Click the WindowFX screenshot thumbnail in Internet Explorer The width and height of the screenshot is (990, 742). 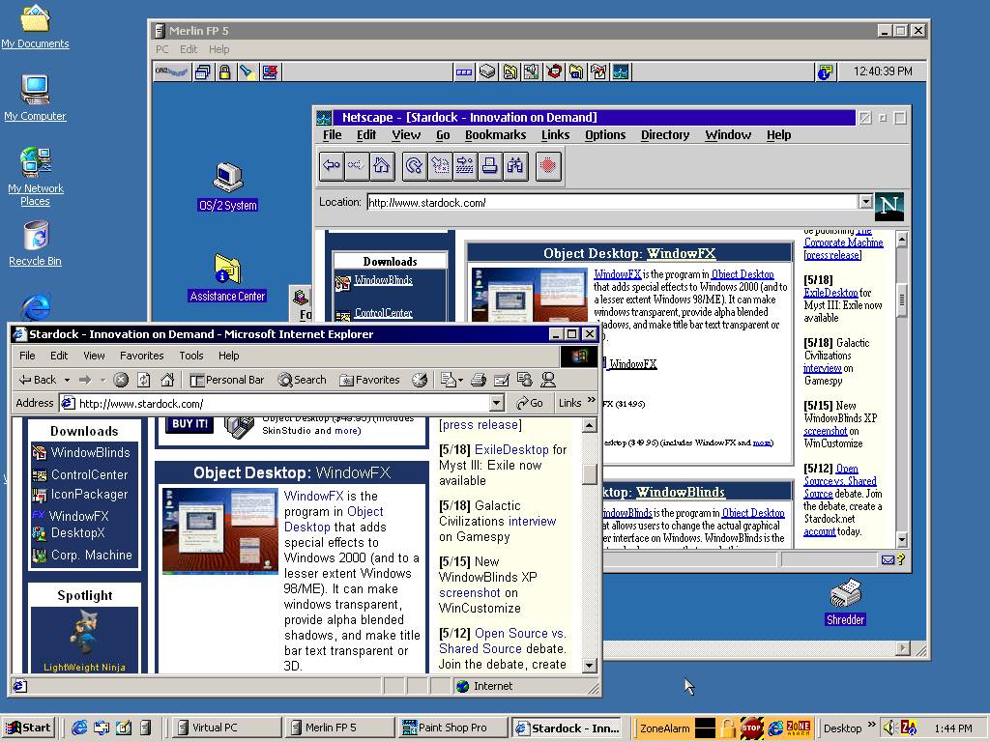coord(219,530)
